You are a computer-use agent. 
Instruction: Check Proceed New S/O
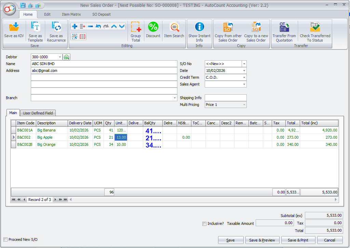5,239
